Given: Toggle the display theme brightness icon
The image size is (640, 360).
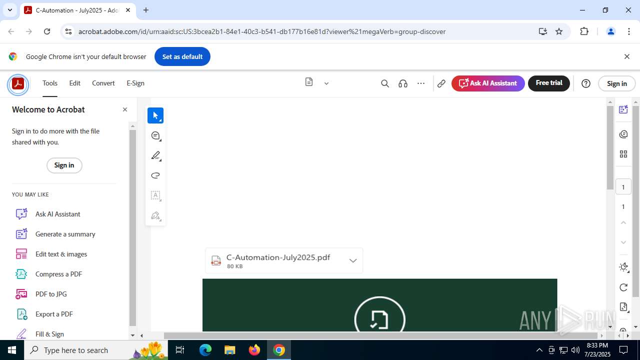Looking at the screenshot, I should [x=623, y=267].
